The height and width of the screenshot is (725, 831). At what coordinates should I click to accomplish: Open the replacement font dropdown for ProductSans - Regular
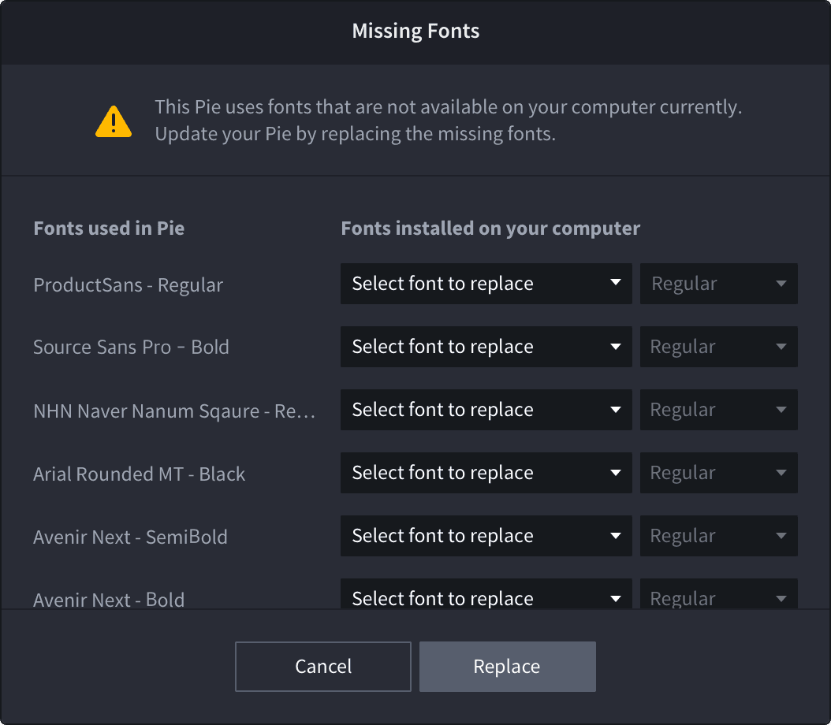486,284
